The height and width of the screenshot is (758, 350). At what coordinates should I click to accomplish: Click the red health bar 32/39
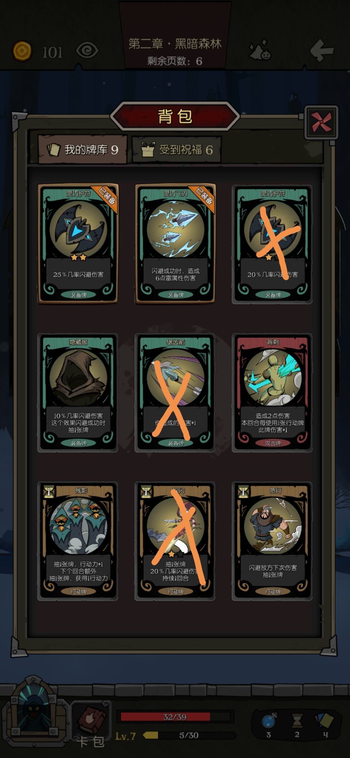175,717
